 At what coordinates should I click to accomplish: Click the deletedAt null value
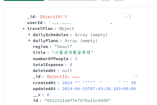(67, 71)
